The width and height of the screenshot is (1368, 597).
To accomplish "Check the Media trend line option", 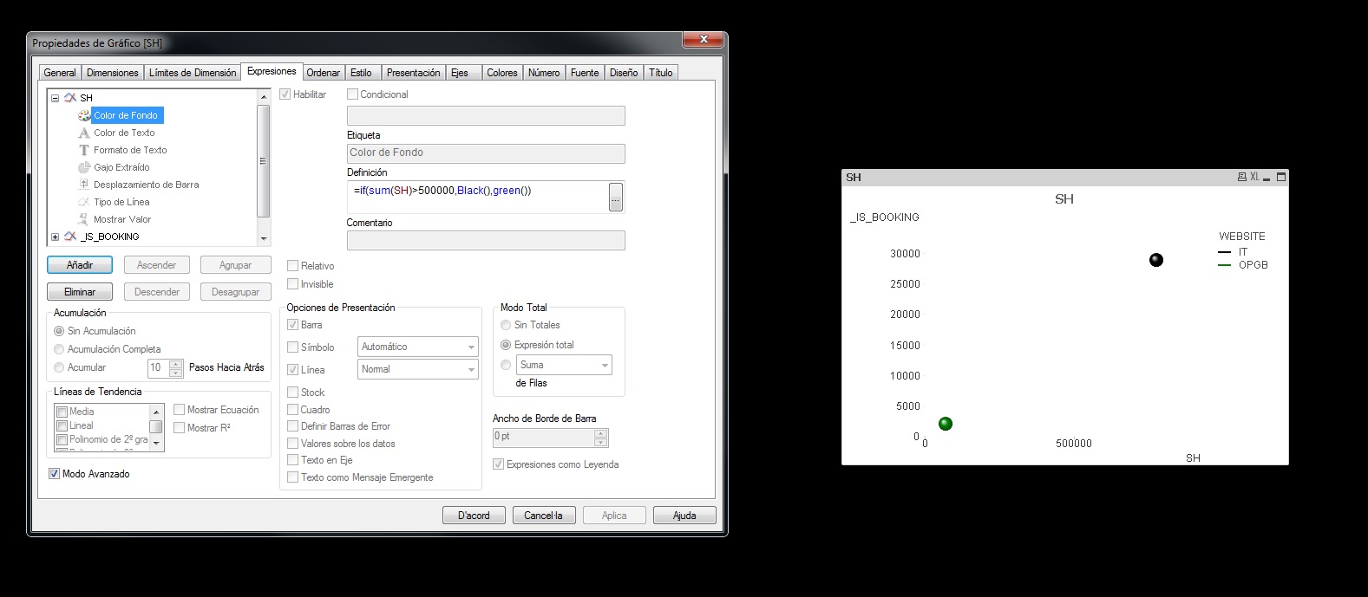I will click(62, 412).
